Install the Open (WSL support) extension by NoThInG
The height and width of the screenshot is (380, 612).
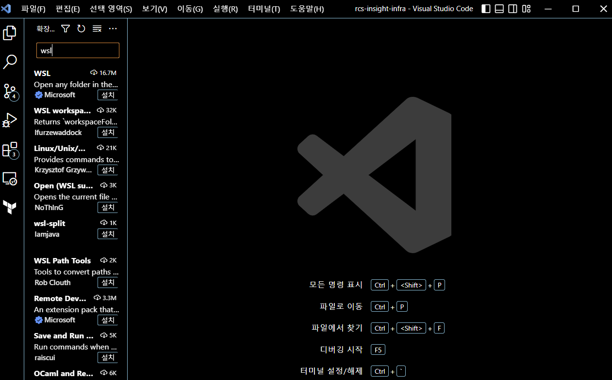pyautogui.click(x=108, y=207)
